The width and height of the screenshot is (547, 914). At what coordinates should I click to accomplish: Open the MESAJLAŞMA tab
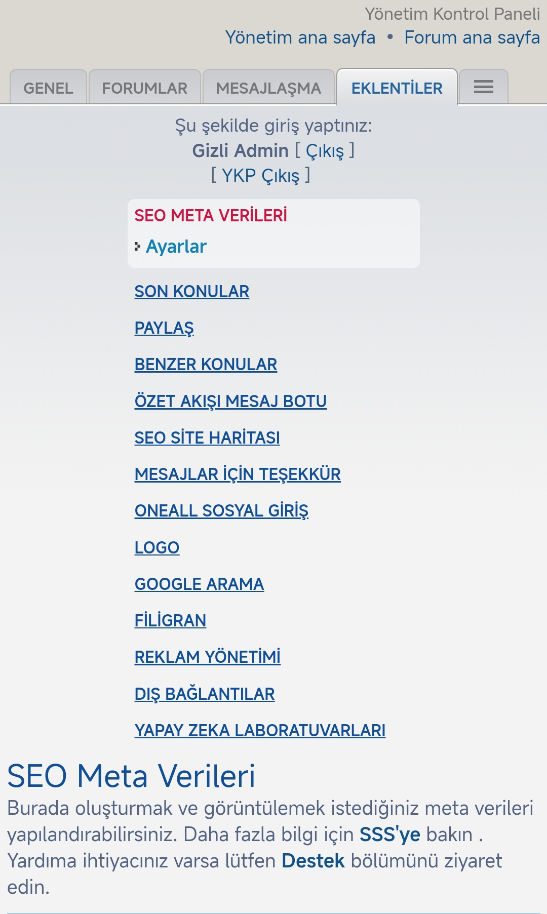(x=268, y=87)
